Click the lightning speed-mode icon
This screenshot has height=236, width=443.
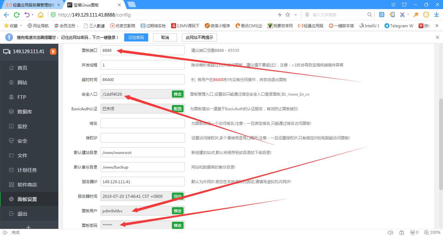pyautogui.click(x=280, y=15)
